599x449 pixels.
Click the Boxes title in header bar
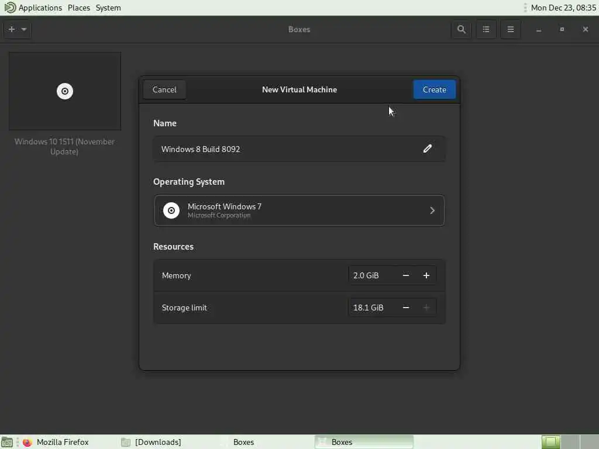coord(299,29)
